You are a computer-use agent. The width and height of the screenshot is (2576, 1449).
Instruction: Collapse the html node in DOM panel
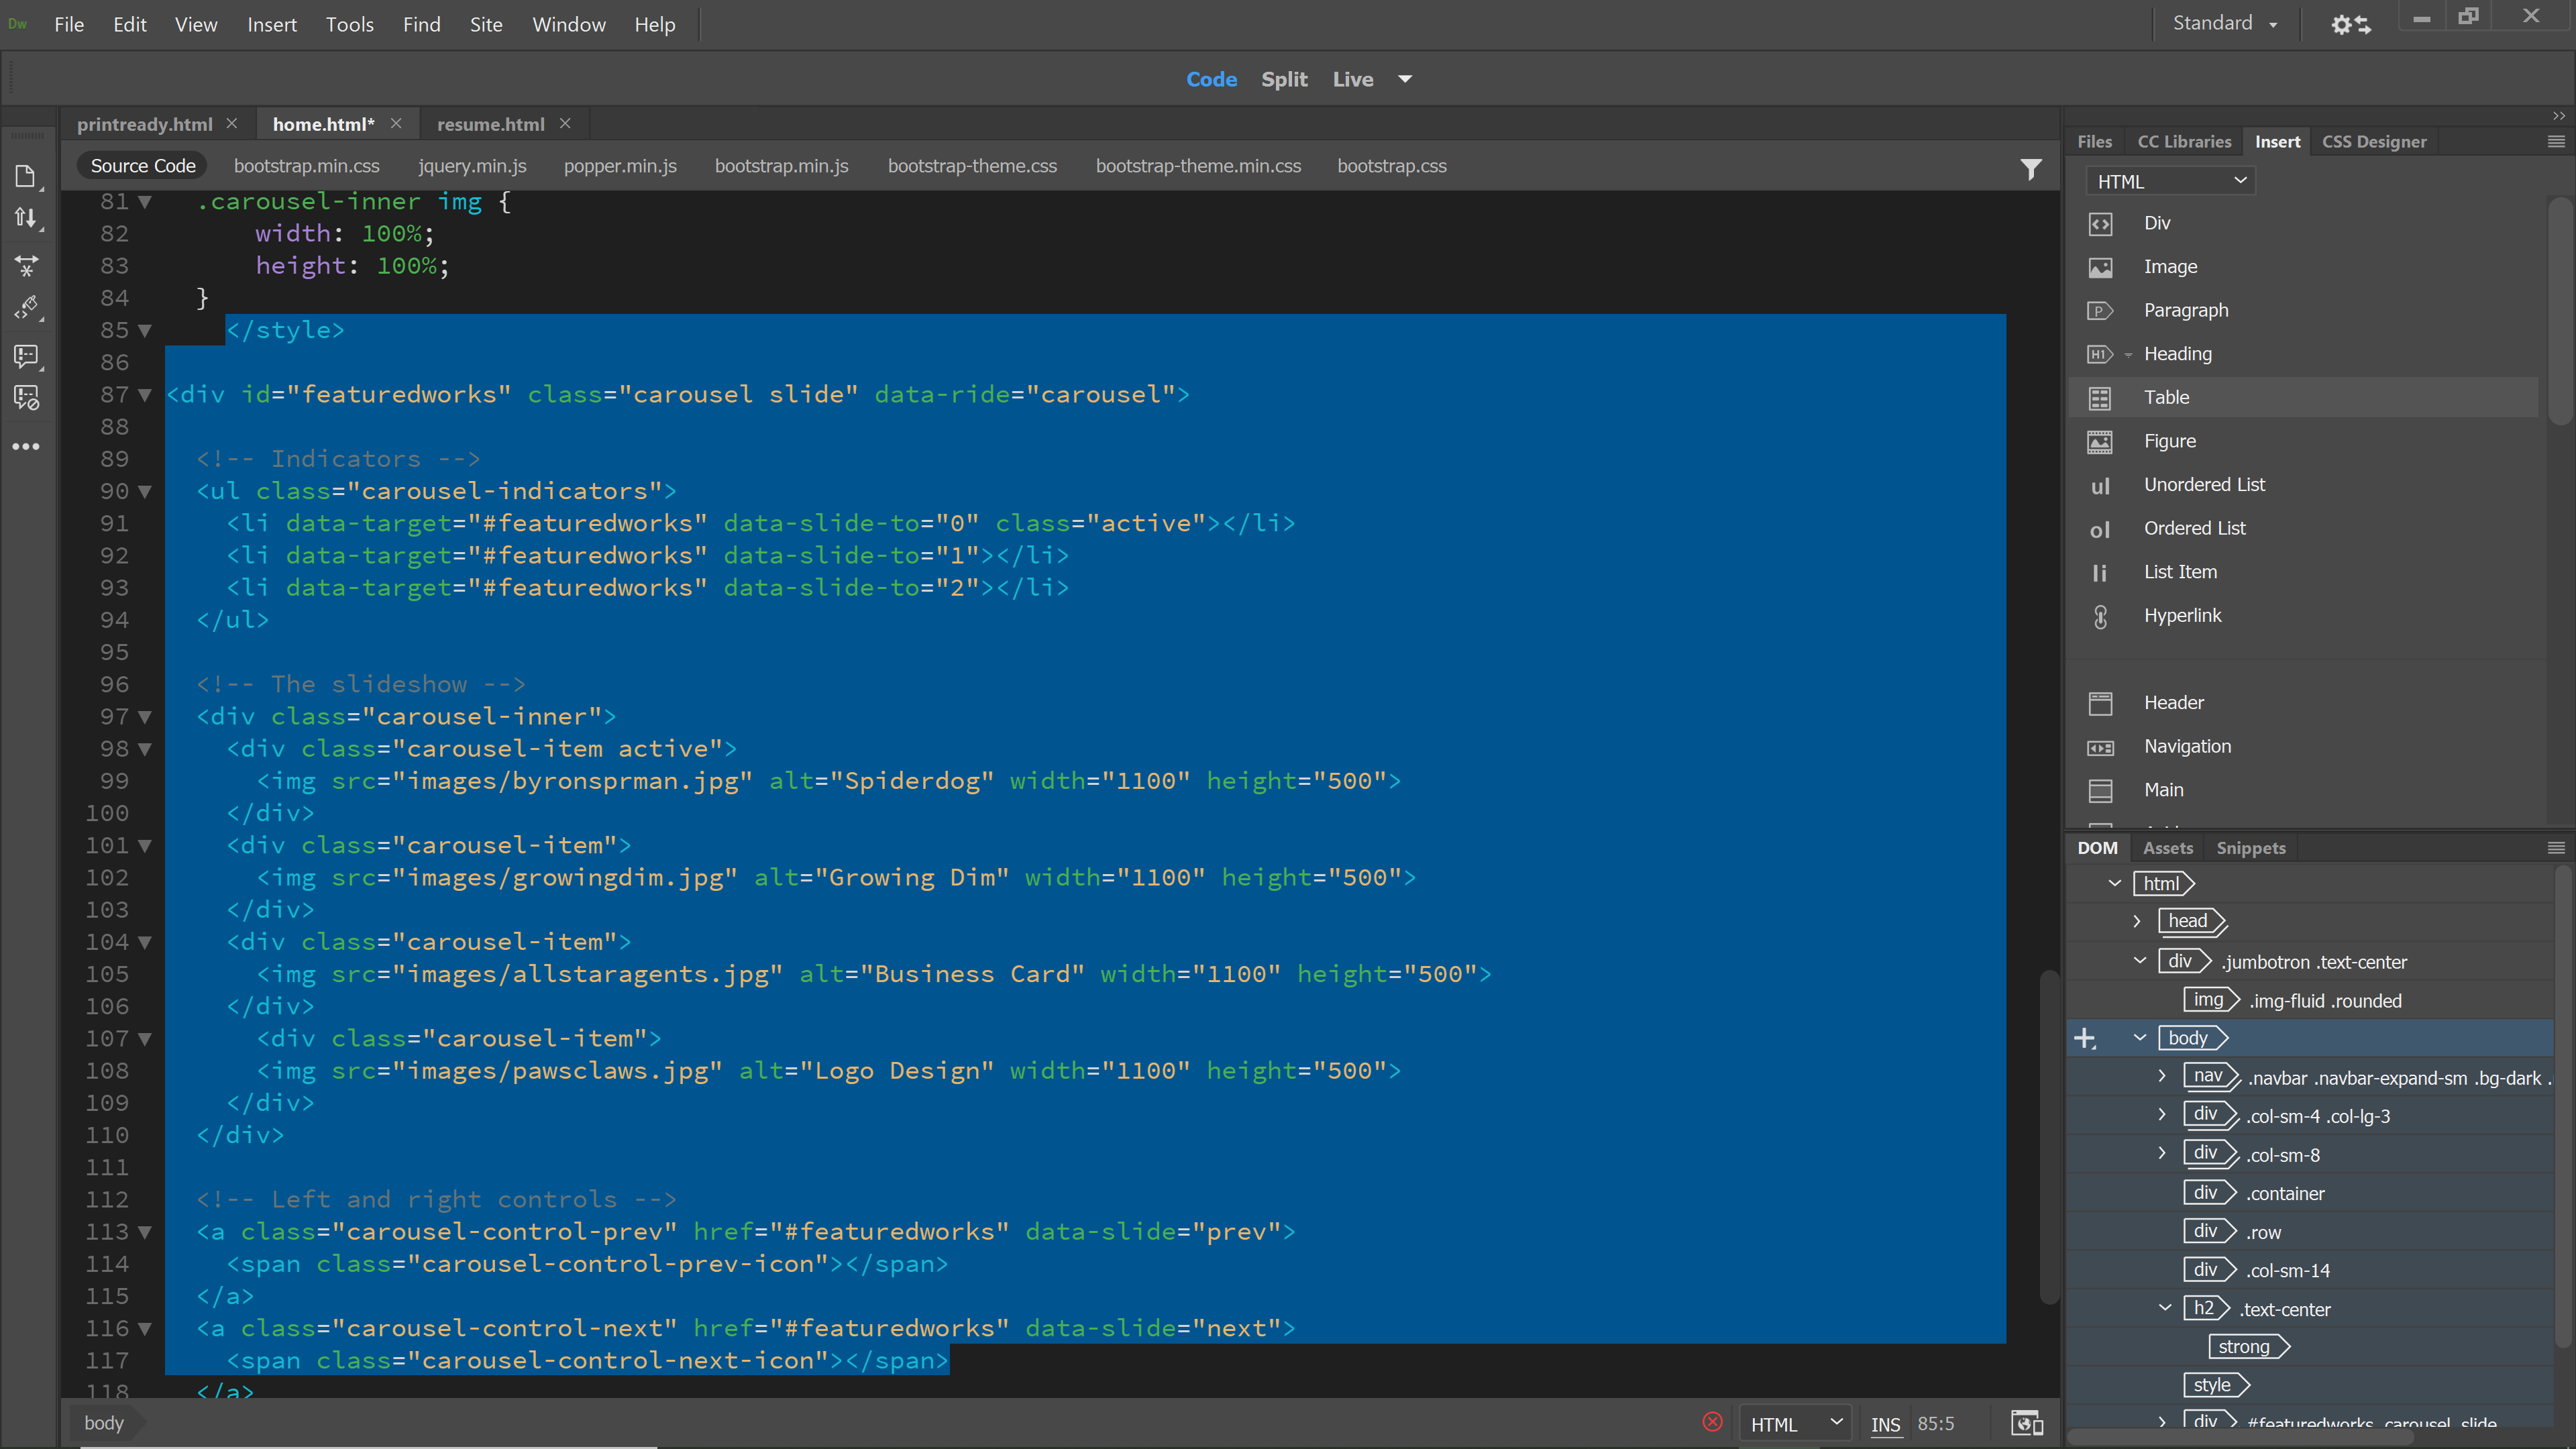point(2114,883)
